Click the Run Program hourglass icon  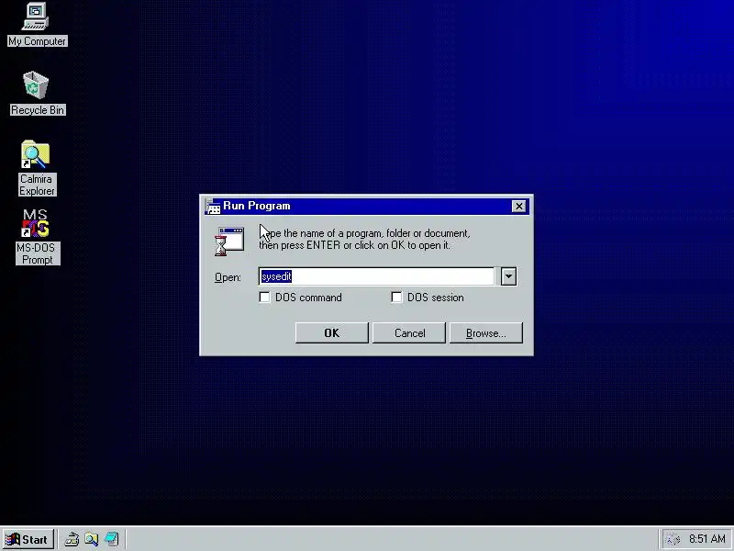coord(229,242)
